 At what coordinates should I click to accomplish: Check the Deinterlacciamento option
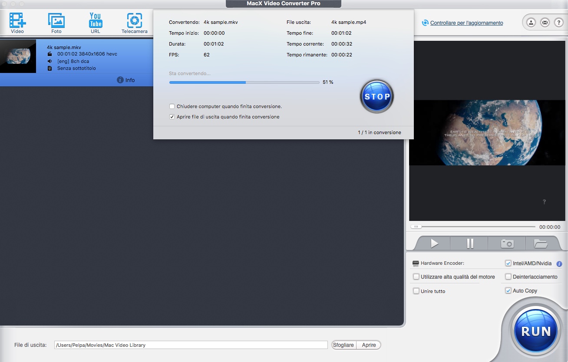pos(508,276)
